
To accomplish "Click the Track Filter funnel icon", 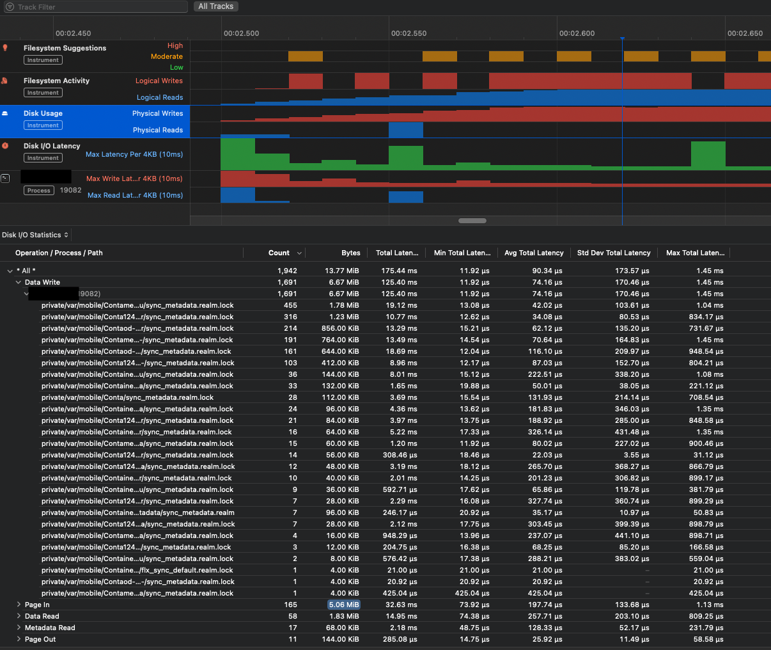I will (x=10, y=7).
